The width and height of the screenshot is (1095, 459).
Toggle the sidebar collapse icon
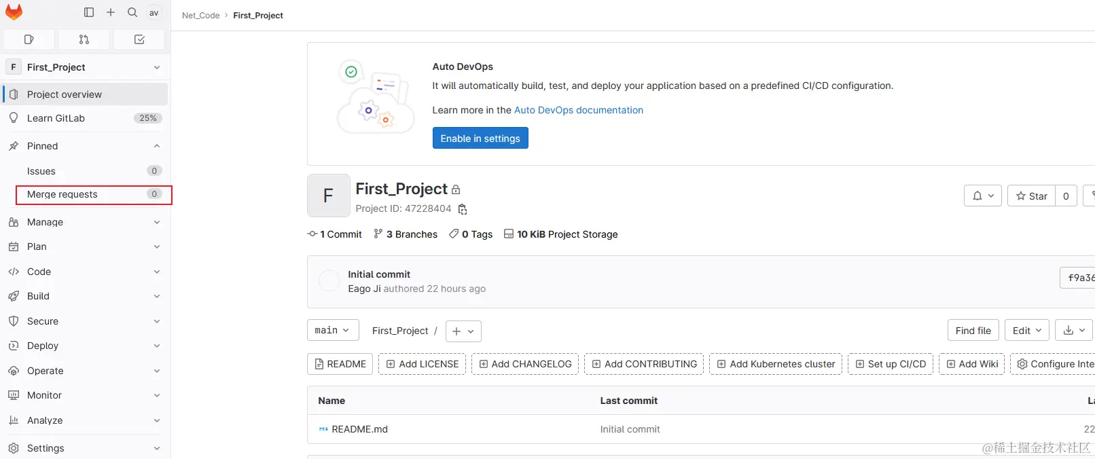pos(89,12)
